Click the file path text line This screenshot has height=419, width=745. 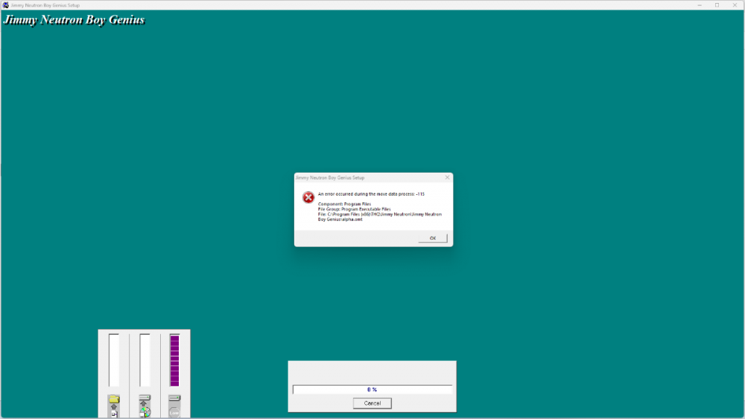click(x=380, y=217)
